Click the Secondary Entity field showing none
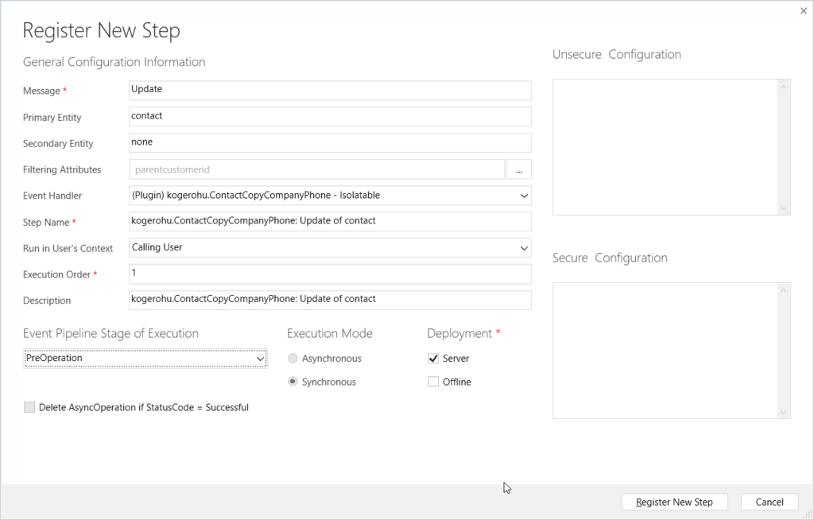 [318, 142]
